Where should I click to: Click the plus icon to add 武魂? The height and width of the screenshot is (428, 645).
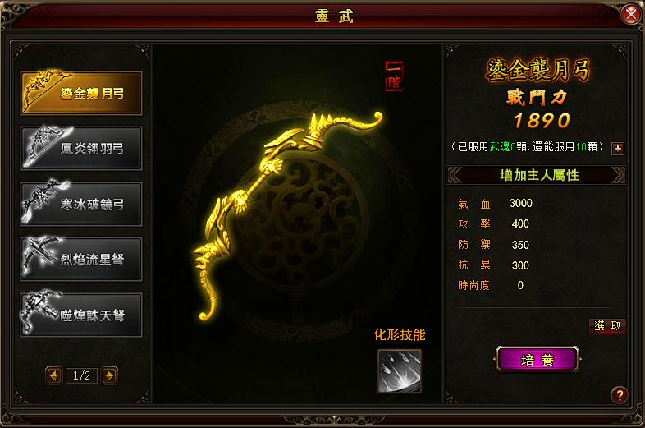617,149
